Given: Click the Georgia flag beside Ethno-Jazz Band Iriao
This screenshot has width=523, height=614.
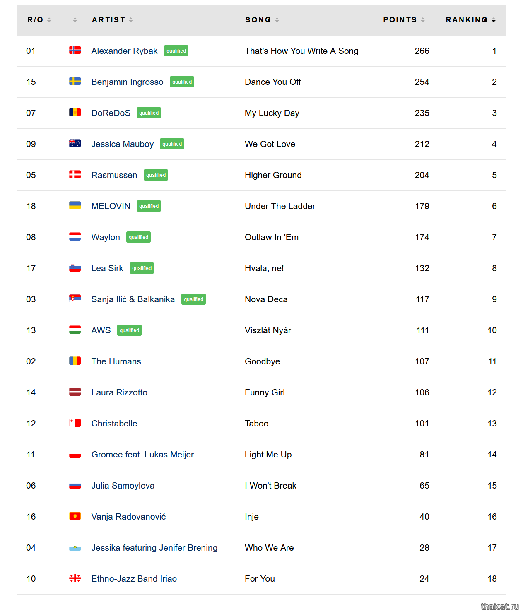Looking at the screenshot, I should click(x=75, y=578).
